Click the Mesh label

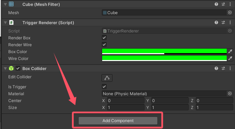point(14,12)
